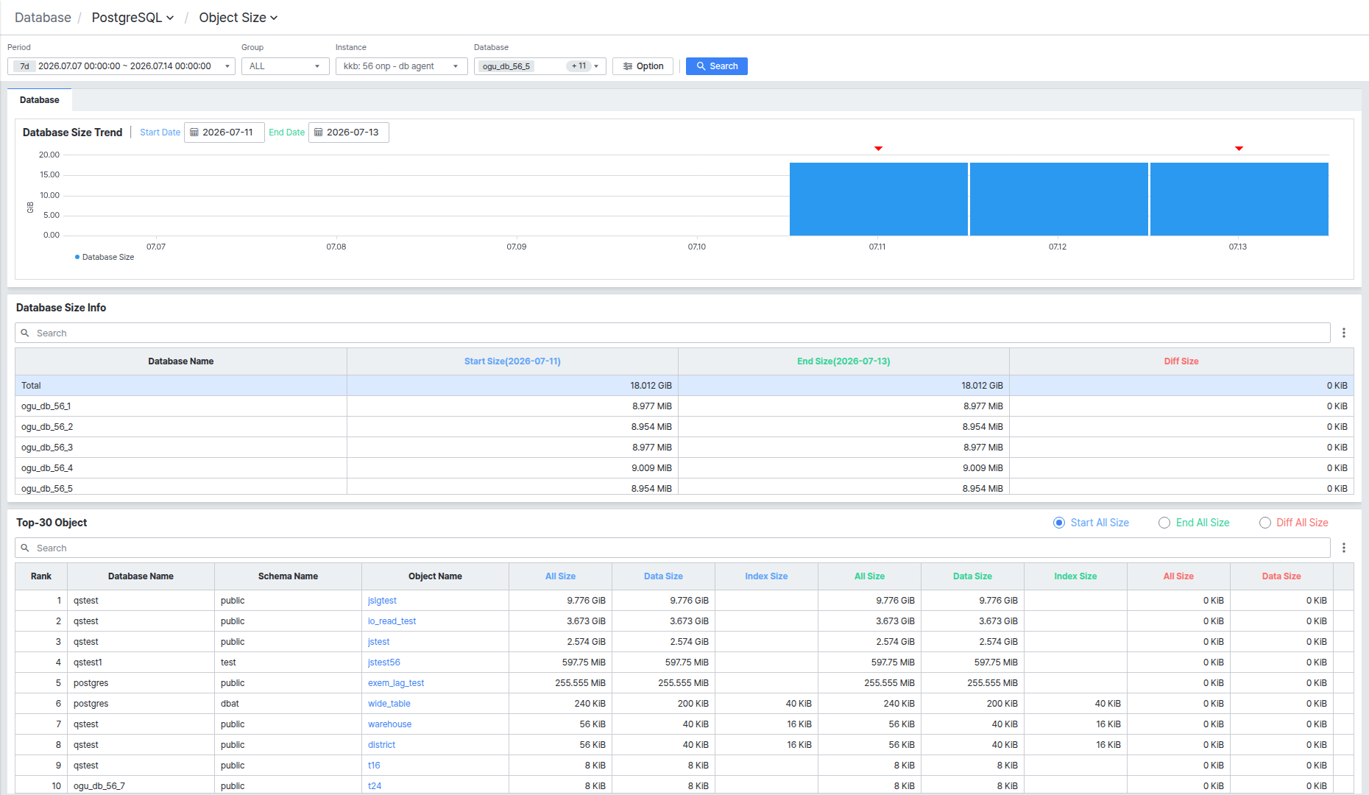
Task: Click the Option filter settings button
Action: pyautogui.click(x=643, y=66)
